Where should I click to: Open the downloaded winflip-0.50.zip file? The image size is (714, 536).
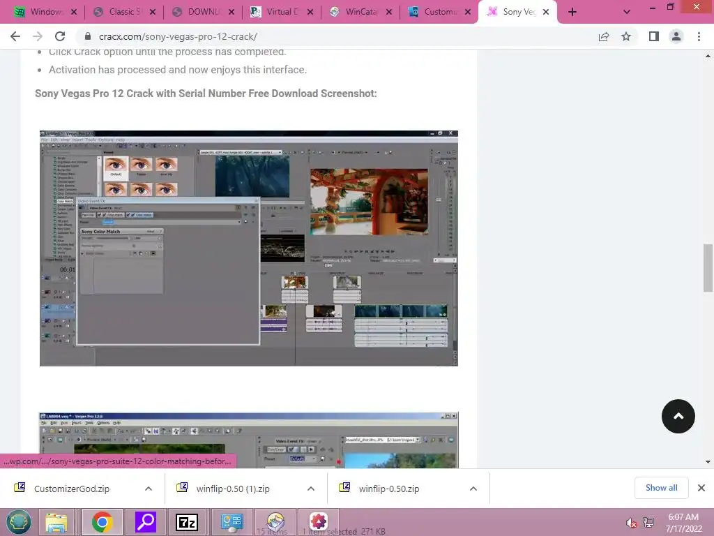389,489
